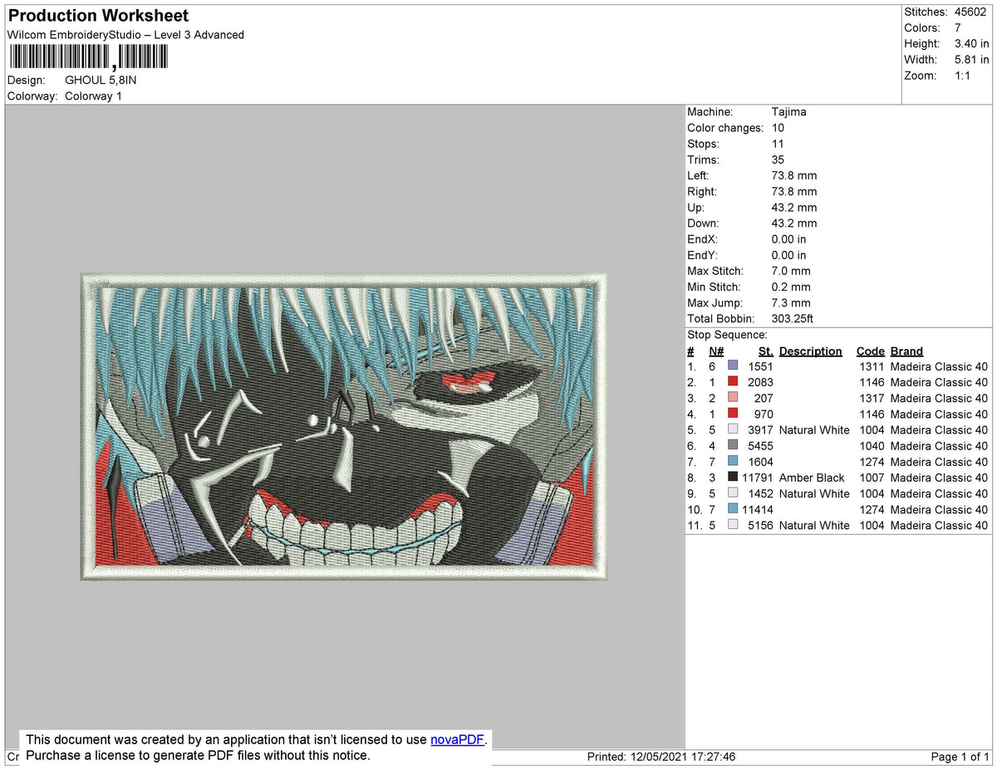Click the Width value 5.81 in

[x=971, y=60]
